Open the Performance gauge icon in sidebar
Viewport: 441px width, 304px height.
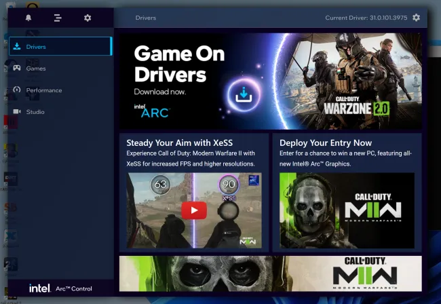(x=16, y=90)
